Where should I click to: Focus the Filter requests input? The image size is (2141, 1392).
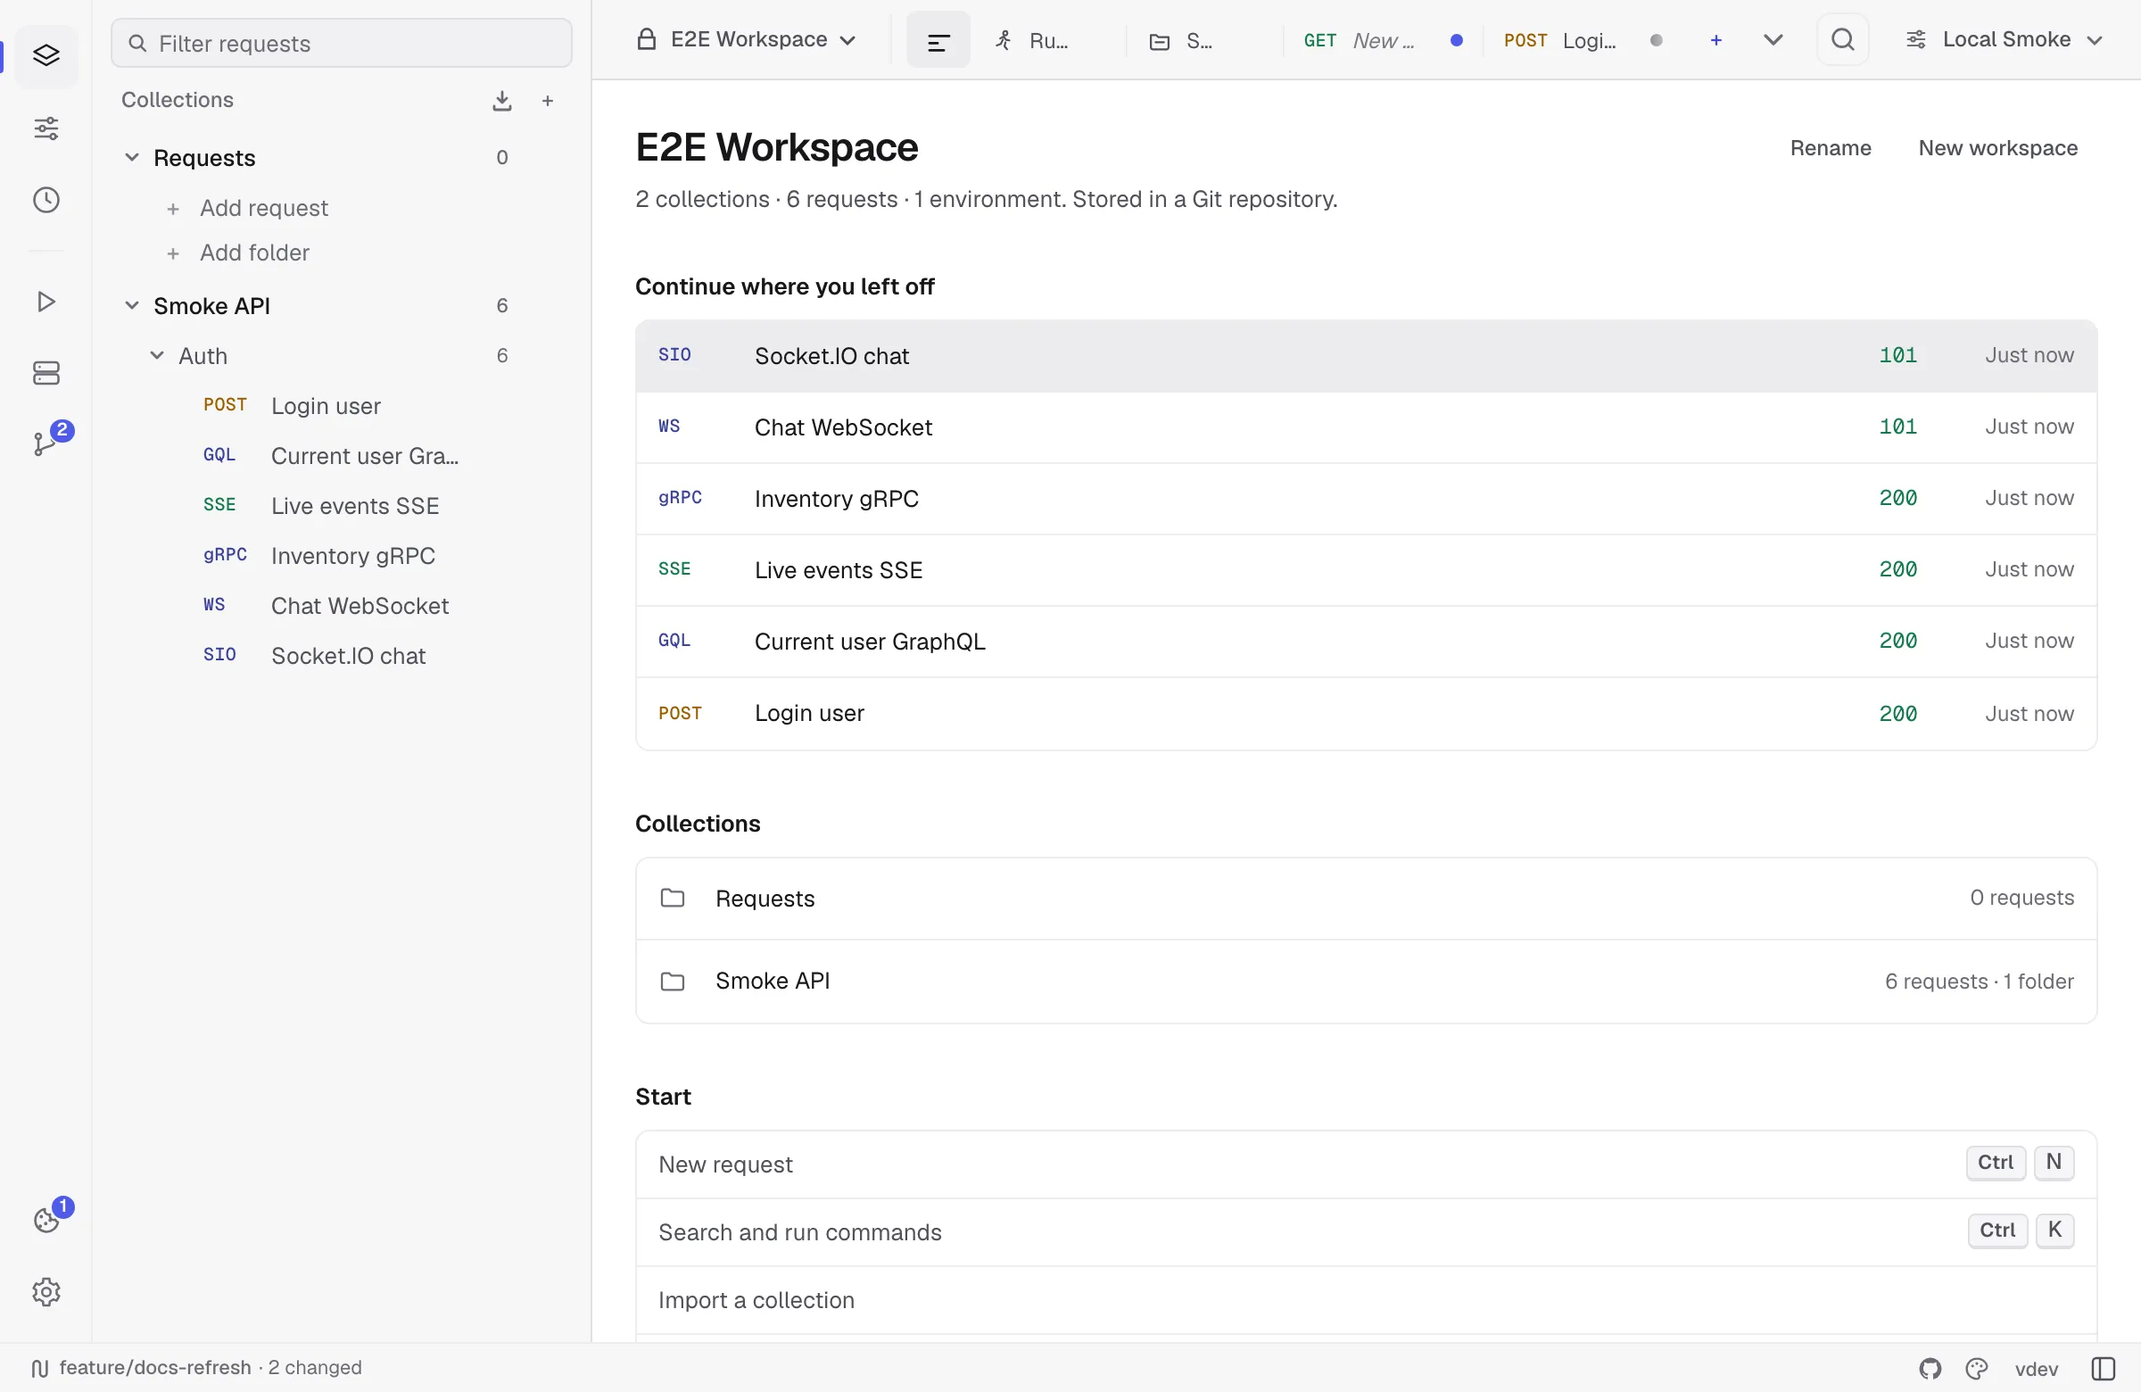[342, 43]
